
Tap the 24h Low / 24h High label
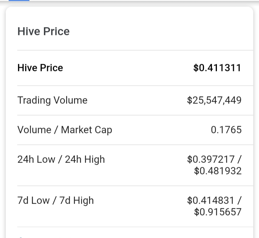61,159
